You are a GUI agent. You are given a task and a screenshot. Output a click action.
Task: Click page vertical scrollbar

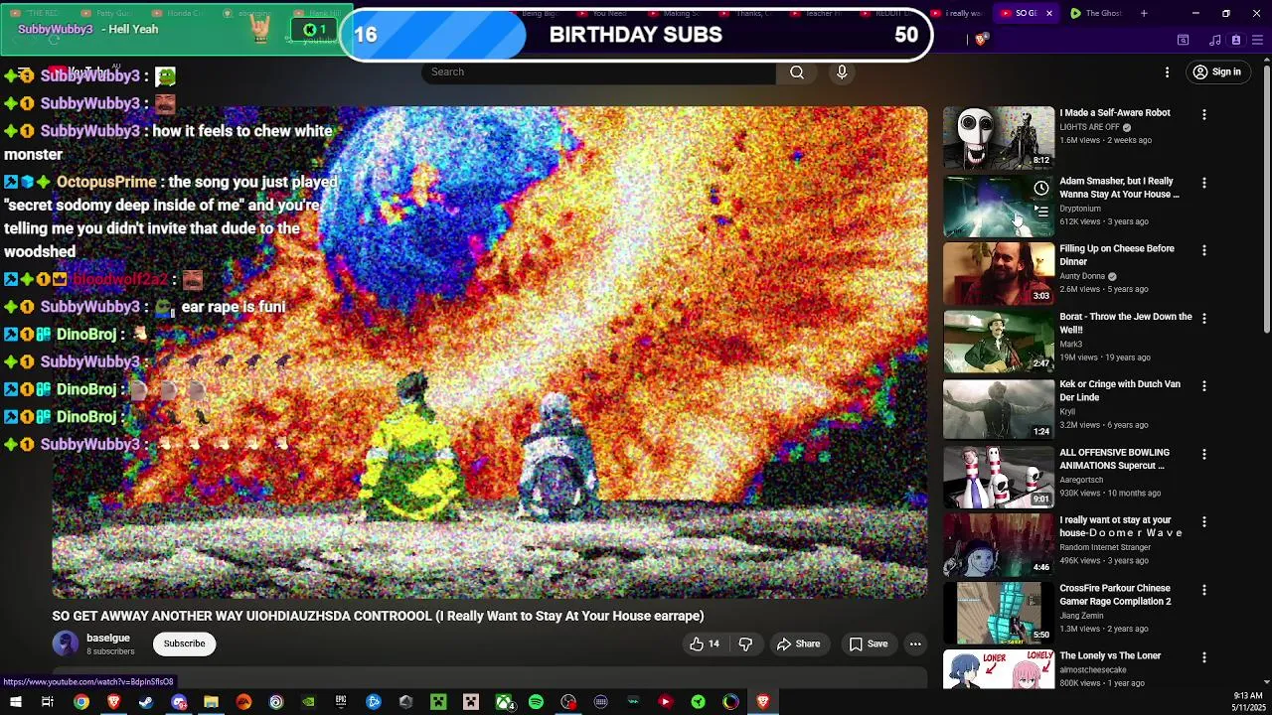[x=1266, y=197]
